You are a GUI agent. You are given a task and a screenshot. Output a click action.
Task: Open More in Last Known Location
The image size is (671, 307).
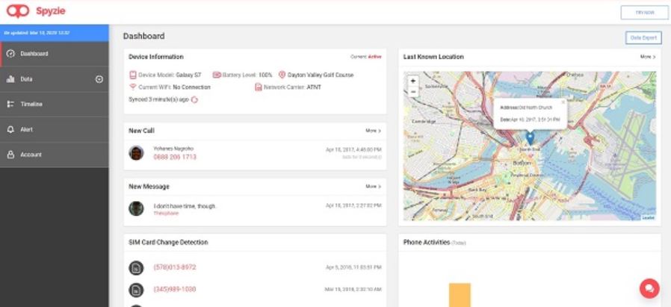tap(648, 57)
